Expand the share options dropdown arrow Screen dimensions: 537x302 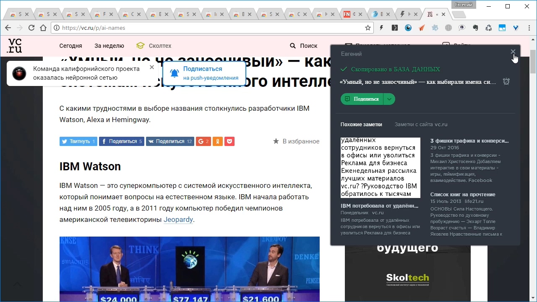389,99
